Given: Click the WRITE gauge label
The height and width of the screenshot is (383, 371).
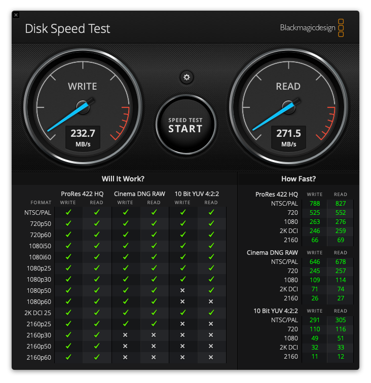Looking at the screenshot, I should (x=83, y=86).
